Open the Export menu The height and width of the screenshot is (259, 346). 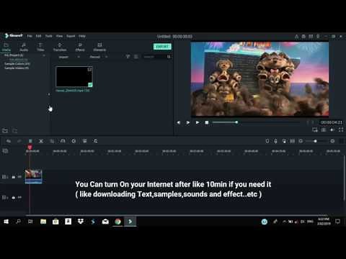[71, 36]
